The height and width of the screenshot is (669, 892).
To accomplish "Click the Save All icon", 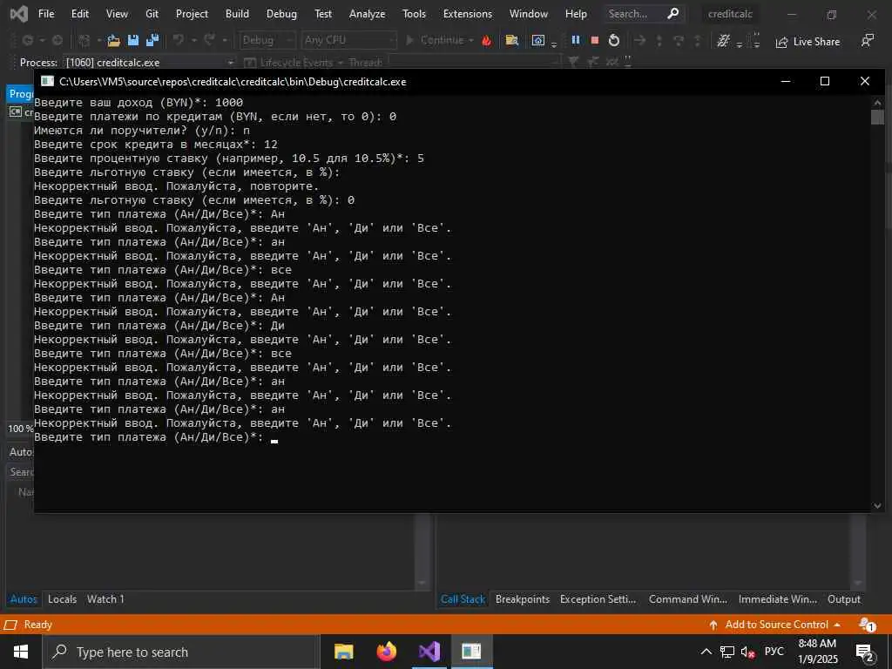I will tap(152, 40).
